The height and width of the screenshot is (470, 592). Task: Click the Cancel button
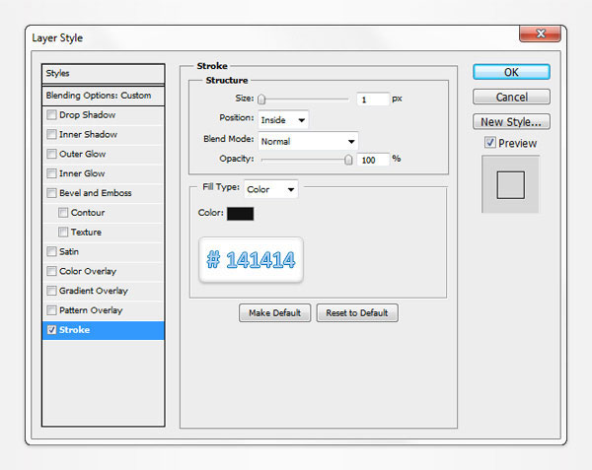pyautogui.click(x=511, y=97)
